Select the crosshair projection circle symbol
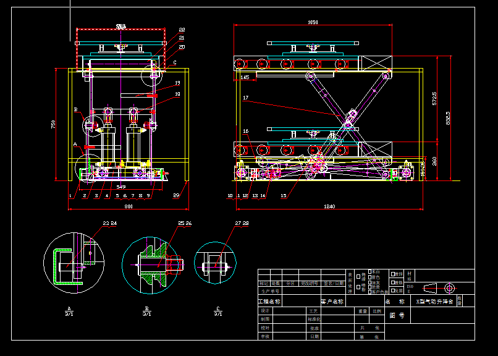Viewport: 498px width, 356px height. pos(450,287)
